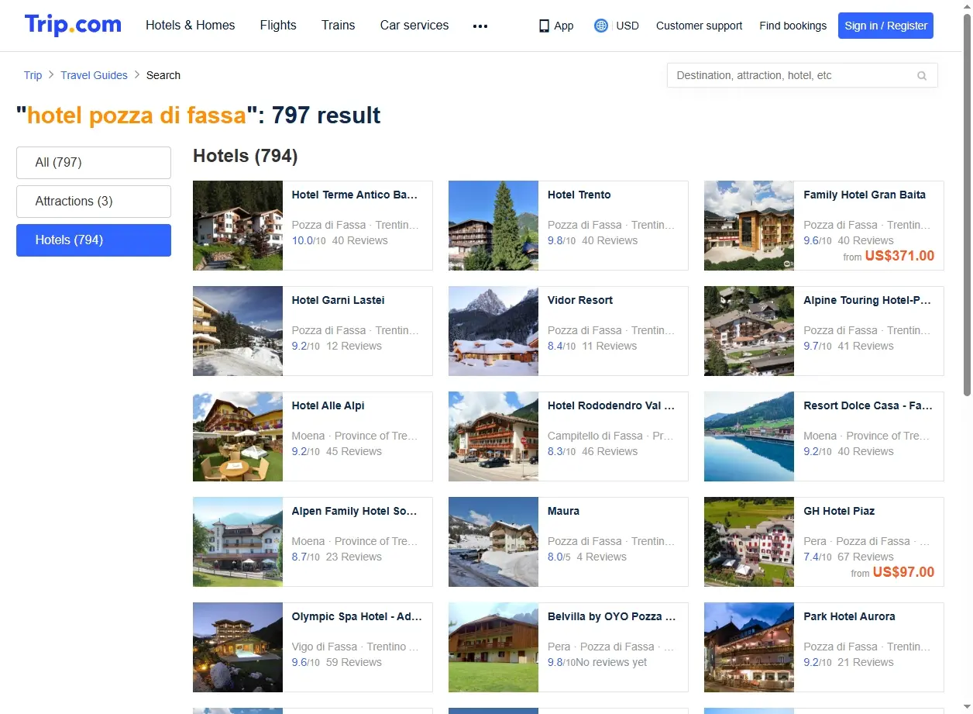
Task: Click Olympic Spa Hotel - Ad... title
Action: 357,616
